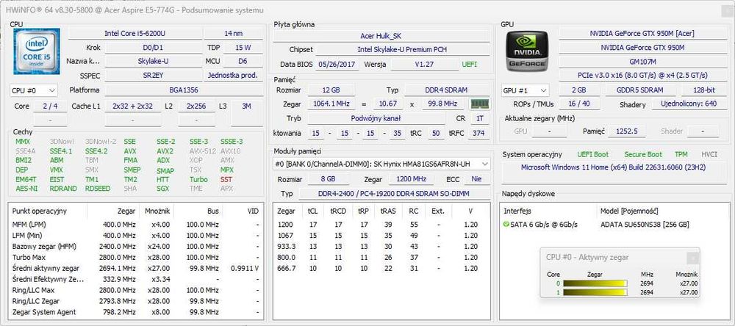Click the SR2EY SSPEC value

154,75
